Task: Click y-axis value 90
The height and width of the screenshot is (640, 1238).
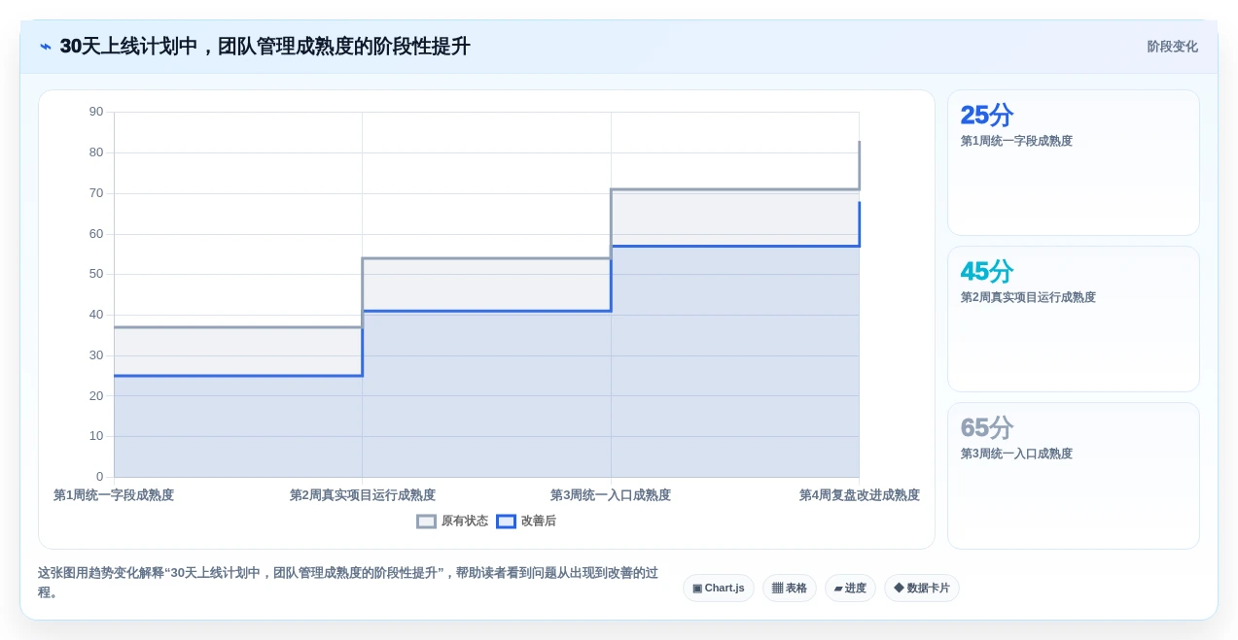Action: coord(96,112)
